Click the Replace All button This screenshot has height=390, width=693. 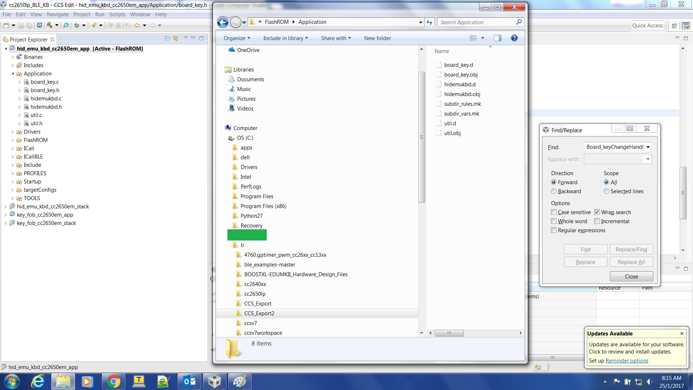click(631, 261)
